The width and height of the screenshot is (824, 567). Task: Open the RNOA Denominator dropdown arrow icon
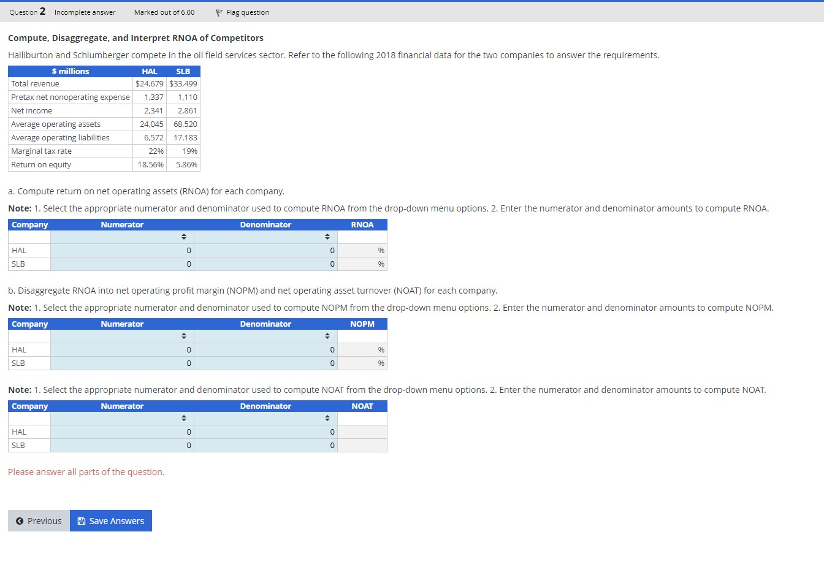click(329, 237)
